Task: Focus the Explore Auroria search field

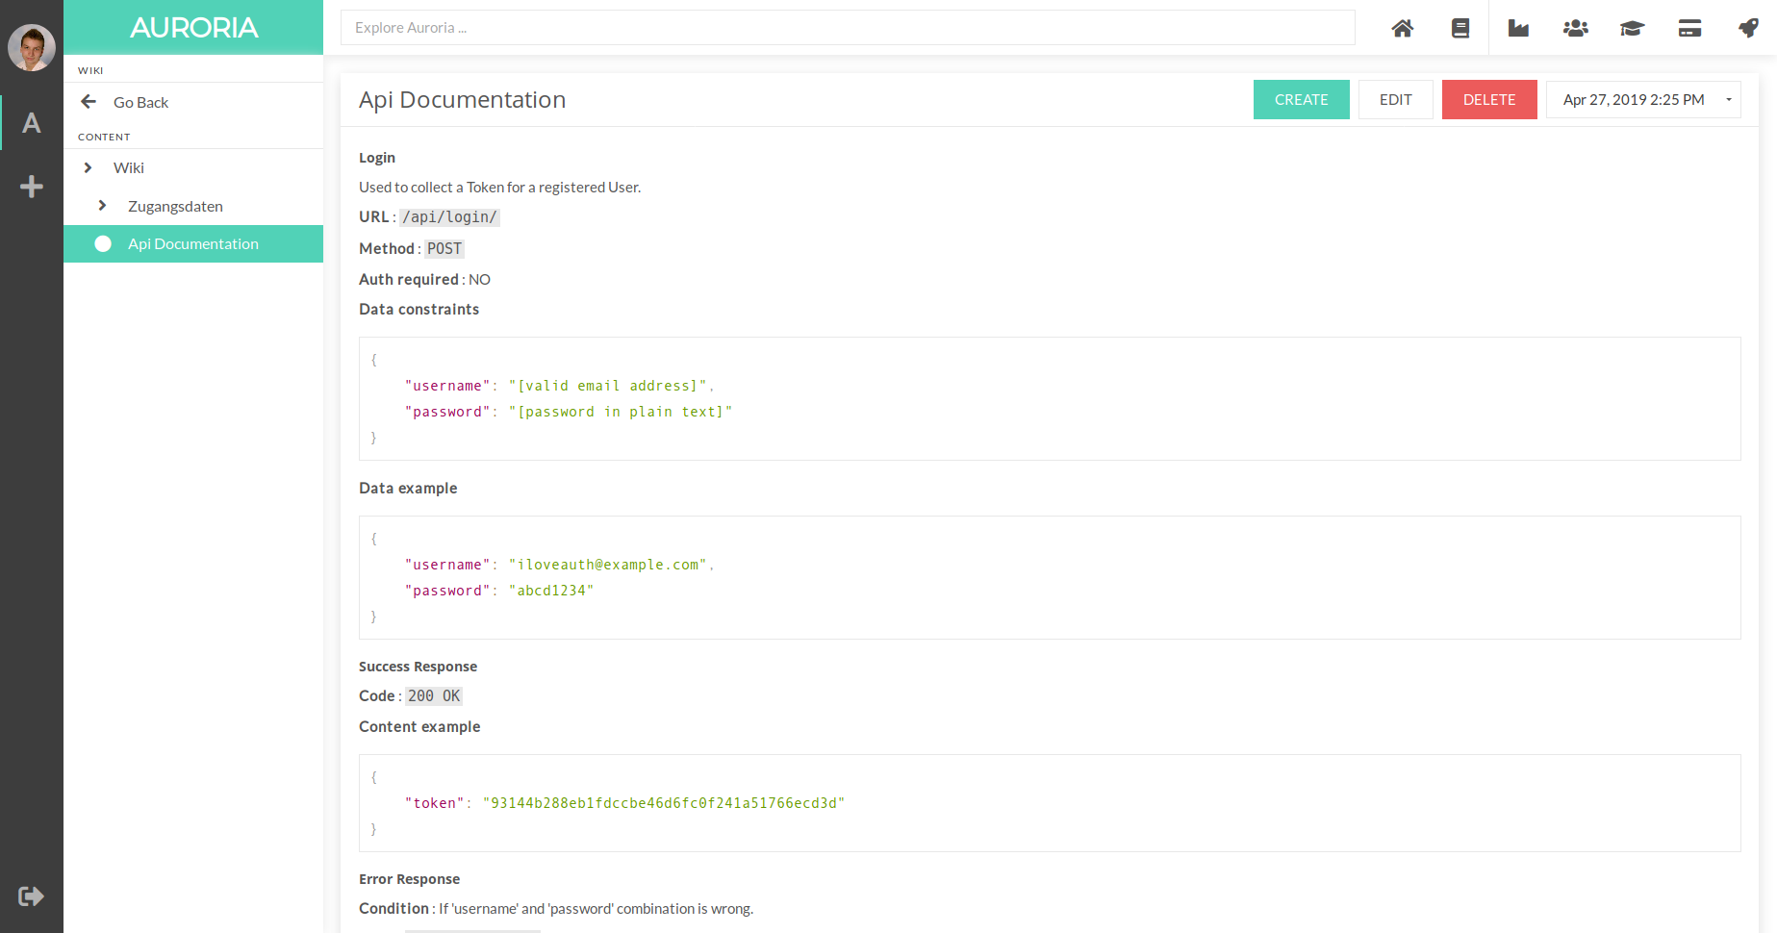Action: (x=848, y=28)
